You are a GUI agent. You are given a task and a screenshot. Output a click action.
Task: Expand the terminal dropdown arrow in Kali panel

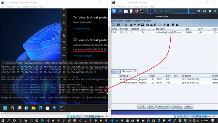(145, 11)
